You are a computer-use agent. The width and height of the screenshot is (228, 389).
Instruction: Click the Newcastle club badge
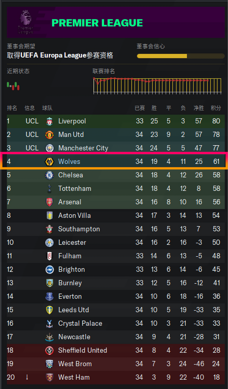pos(50,337)
